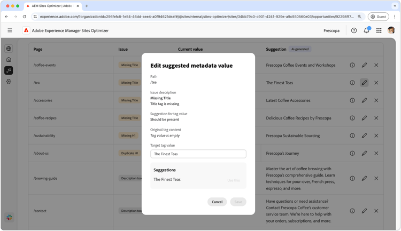Open the user profile avatar
The width and height of the screenshot is (401, 231).
click(x=391, y=30)
